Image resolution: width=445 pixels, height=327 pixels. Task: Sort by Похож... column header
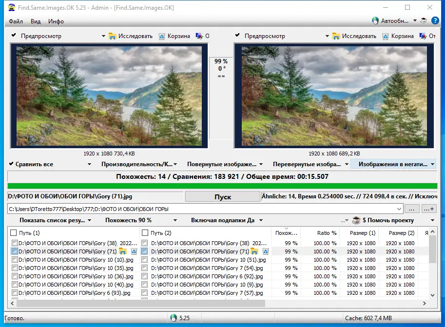point(286,233)
